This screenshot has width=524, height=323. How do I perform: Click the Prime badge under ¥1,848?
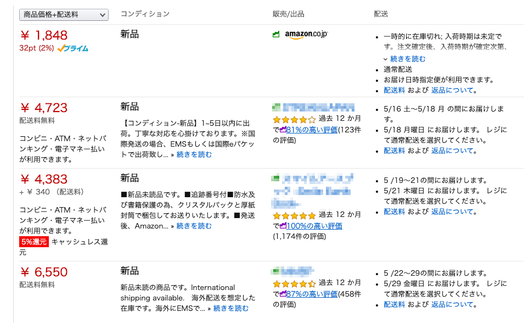point(72,48)
